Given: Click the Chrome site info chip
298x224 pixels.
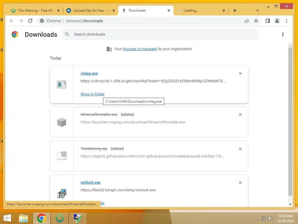Looking at the screenshot, I should (50, 21).
